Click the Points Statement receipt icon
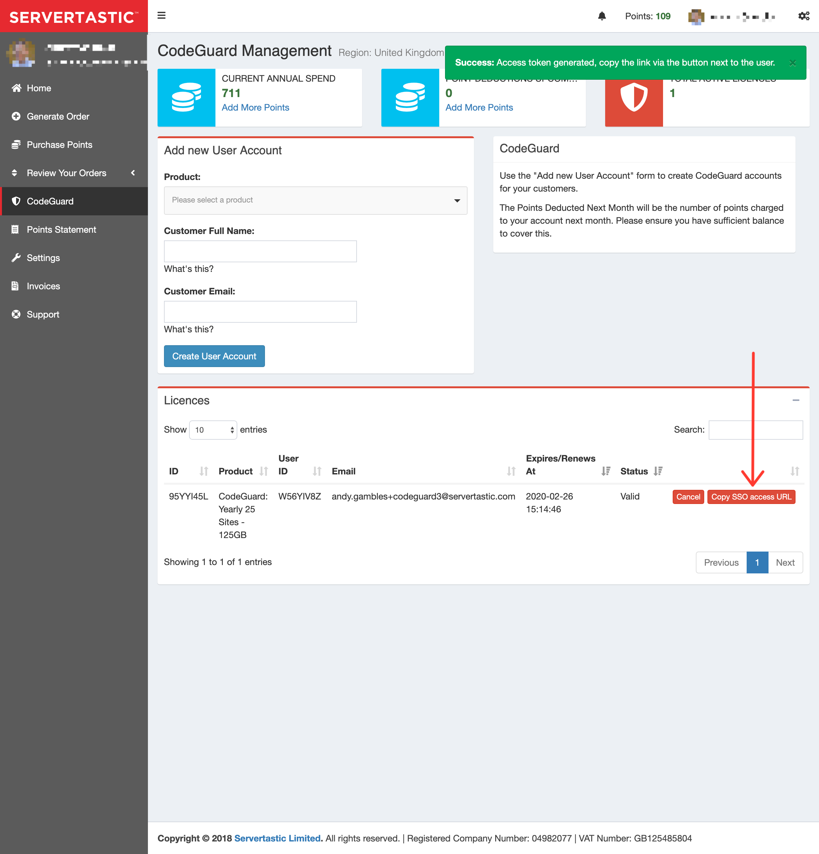819x854 pixels. coord(15,229)
